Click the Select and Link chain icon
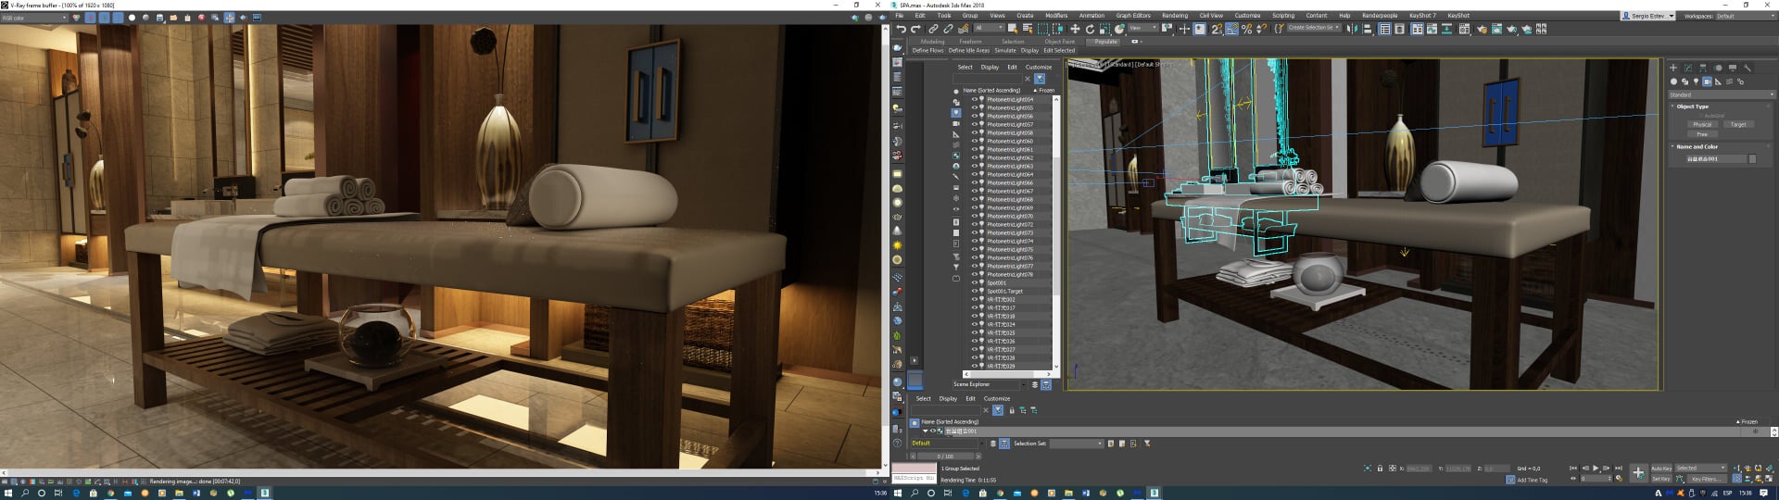 pos(933,29)
